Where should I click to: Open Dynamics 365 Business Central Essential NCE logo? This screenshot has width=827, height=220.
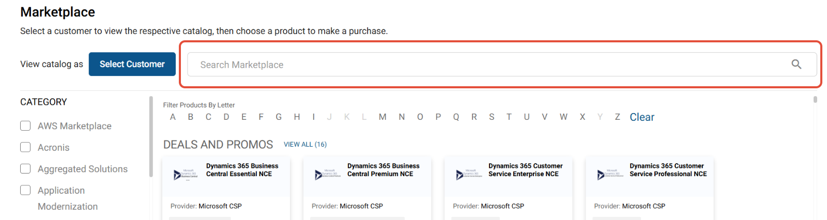click(x=186, y=175)
